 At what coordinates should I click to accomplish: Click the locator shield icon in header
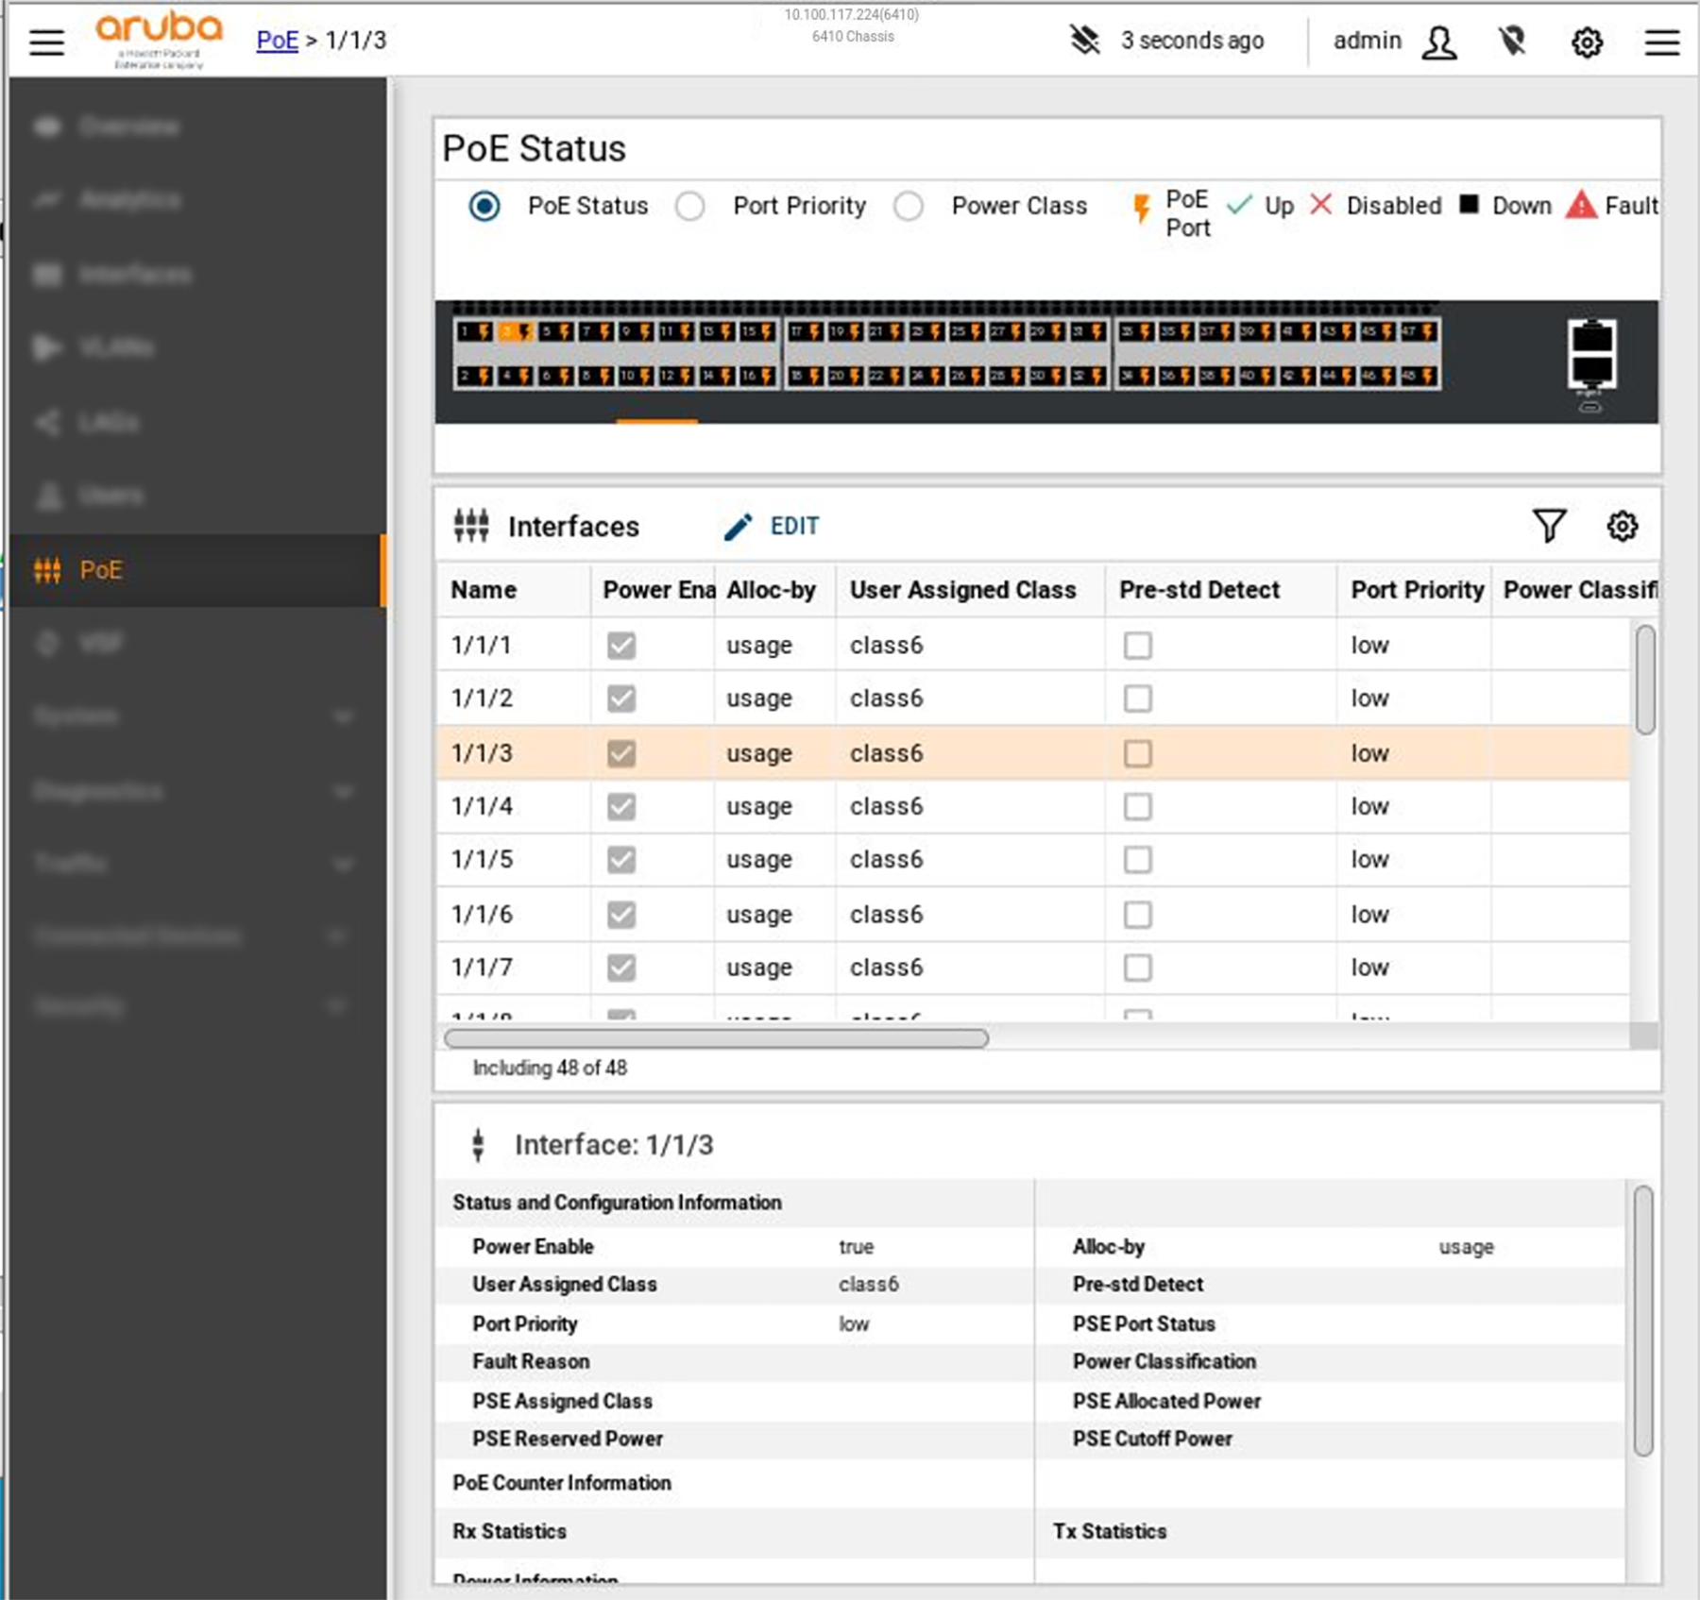[1512, 41]
